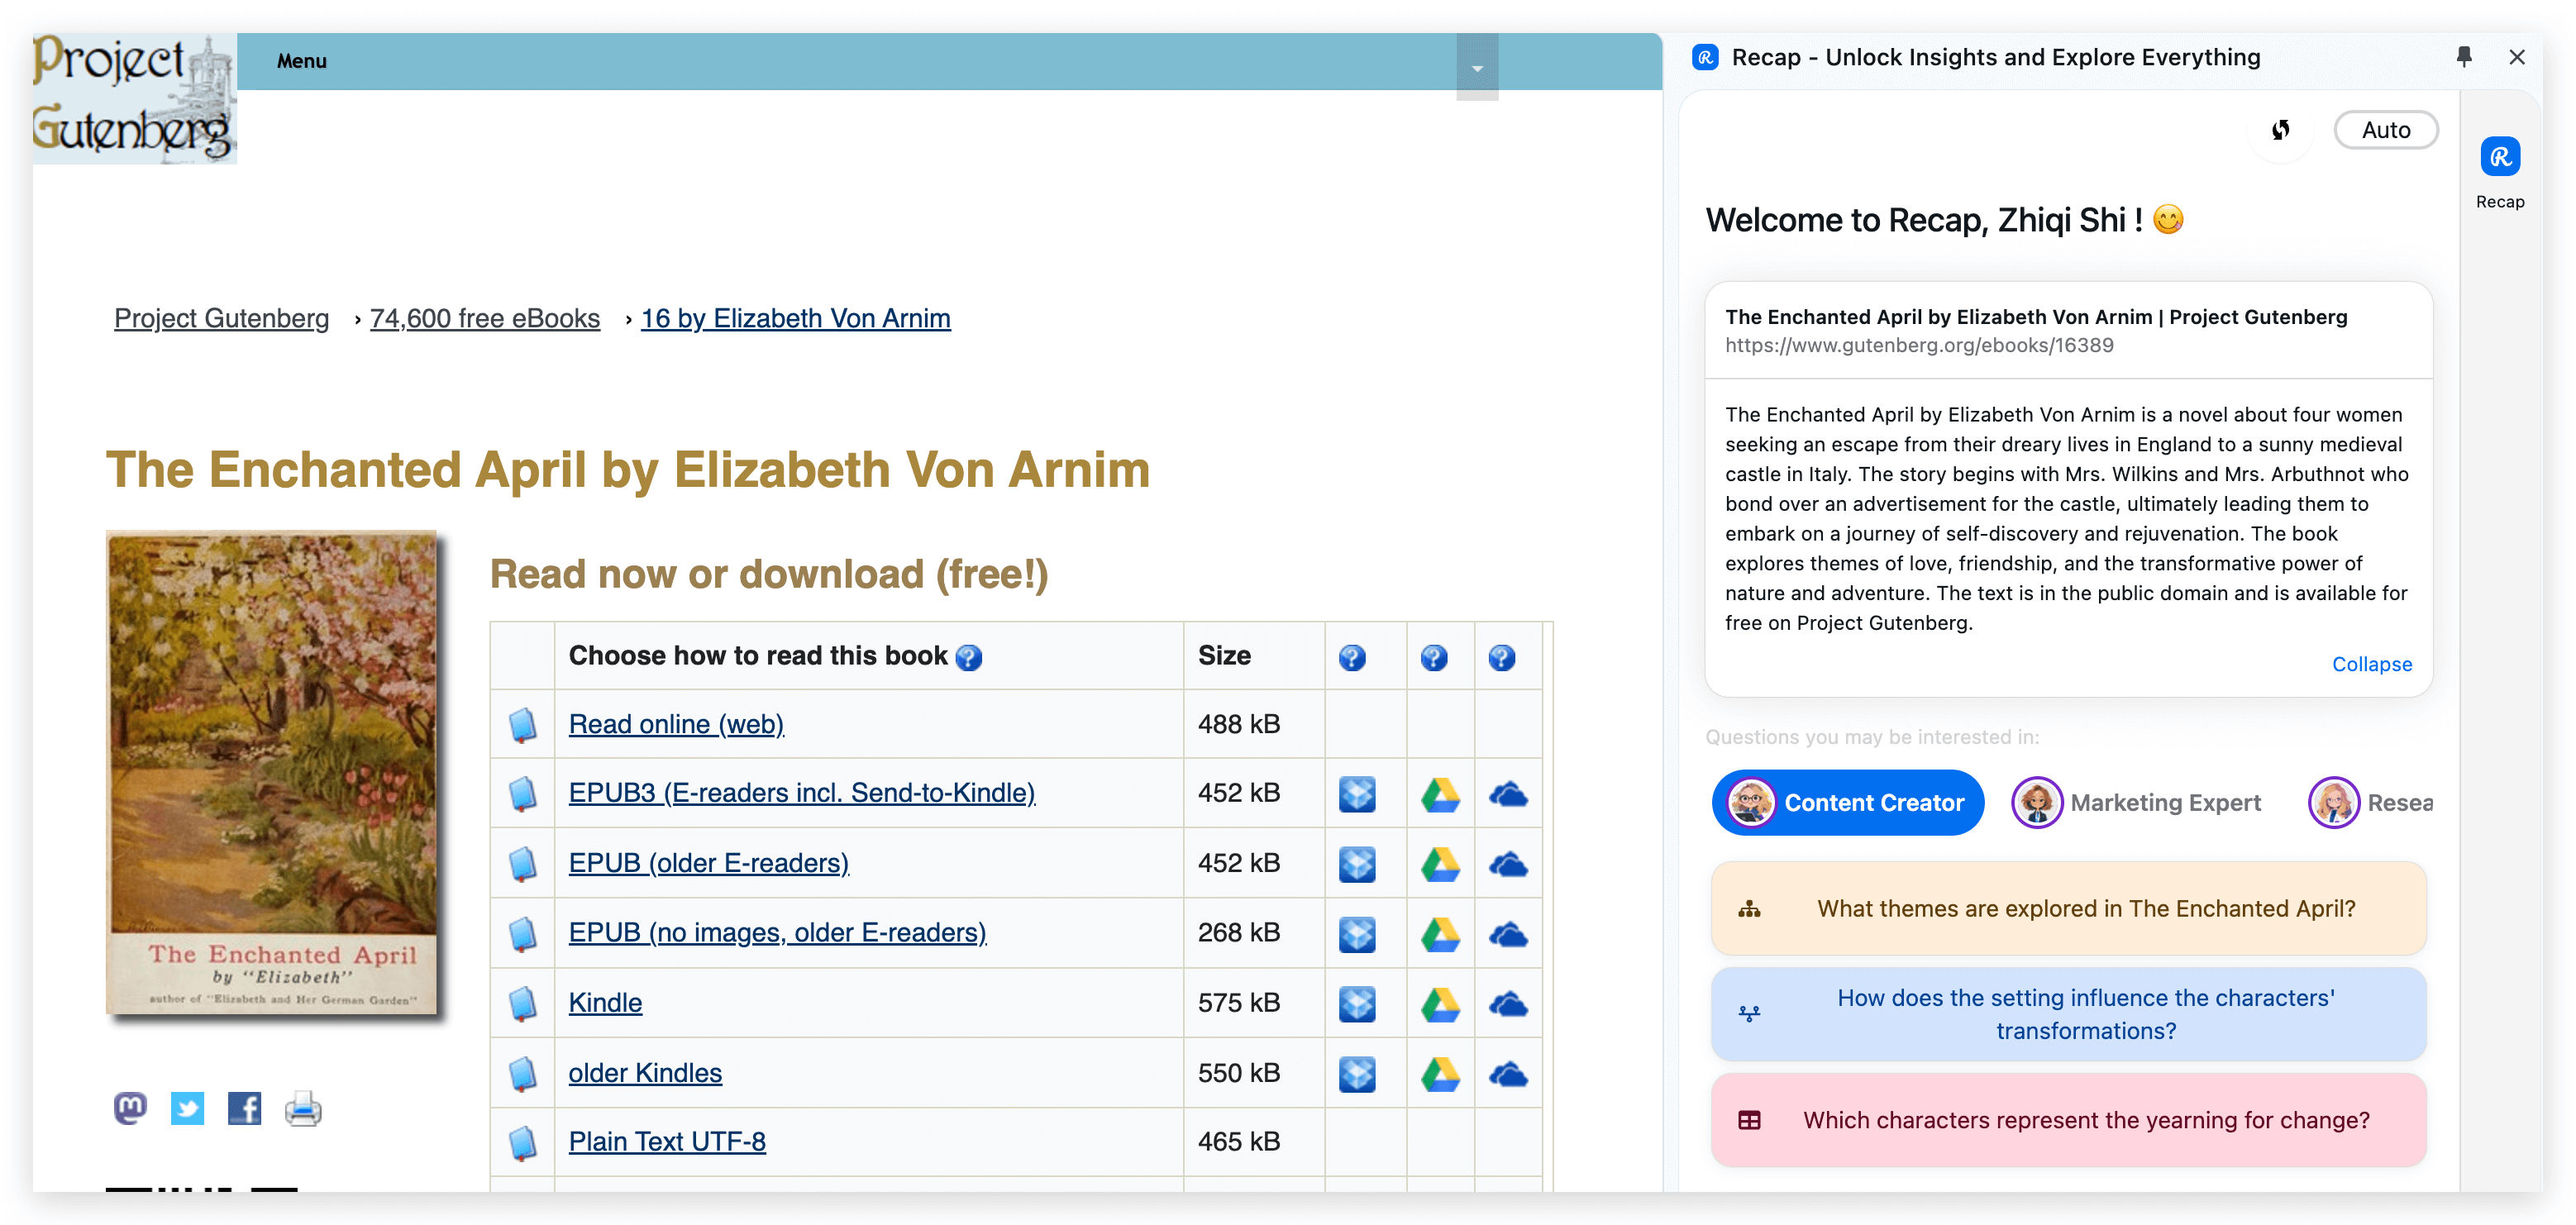Share on Facebook icon
The image size is (2576, 1225).
tap(244, 1108)
